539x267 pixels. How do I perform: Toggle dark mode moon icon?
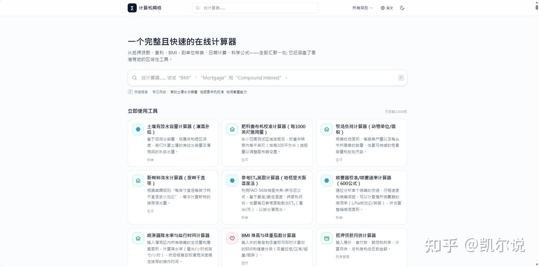[402, 8]
